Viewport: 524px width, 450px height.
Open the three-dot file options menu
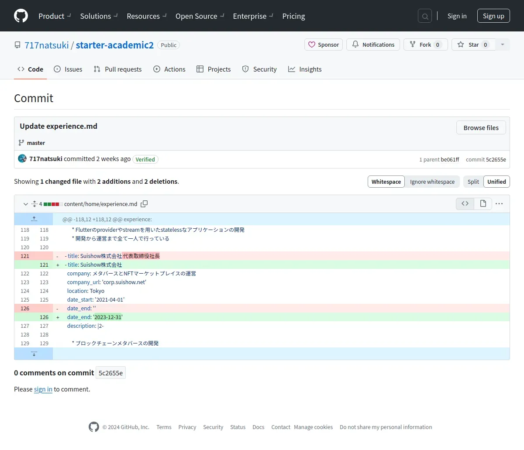[499, 204]
